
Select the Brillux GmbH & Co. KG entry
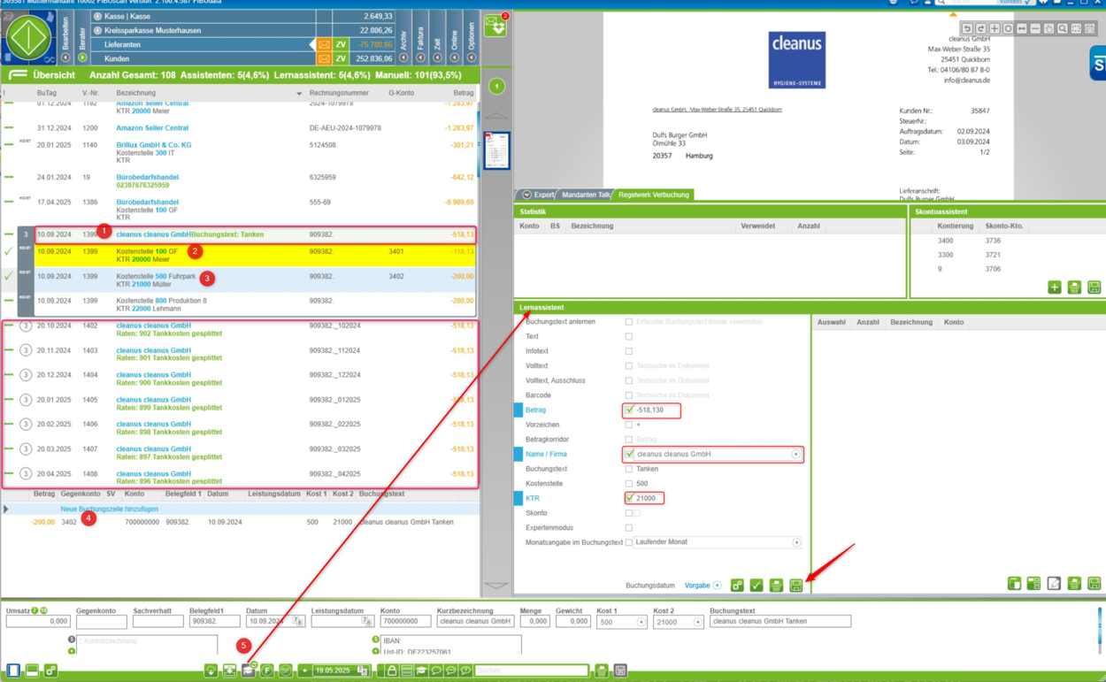154,145
